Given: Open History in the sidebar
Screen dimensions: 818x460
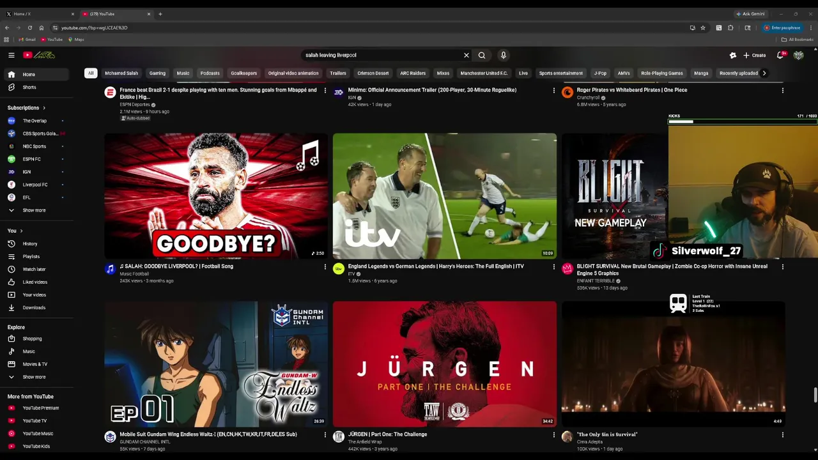Looking at the screenshot, I should pyautogui.click(x=37, y=243).
